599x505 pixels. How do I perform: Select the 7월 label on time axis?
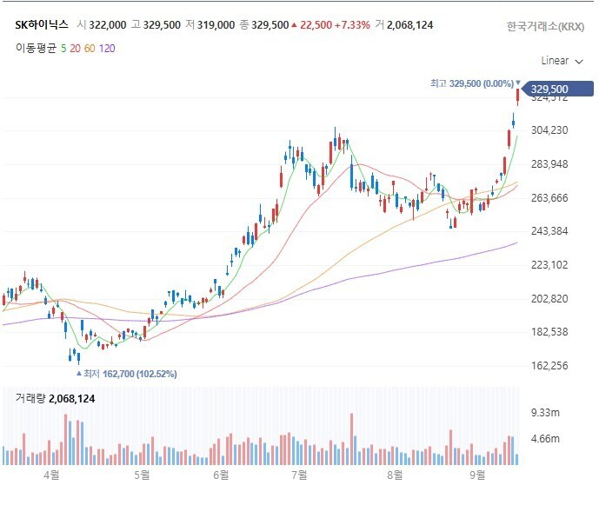299,475
